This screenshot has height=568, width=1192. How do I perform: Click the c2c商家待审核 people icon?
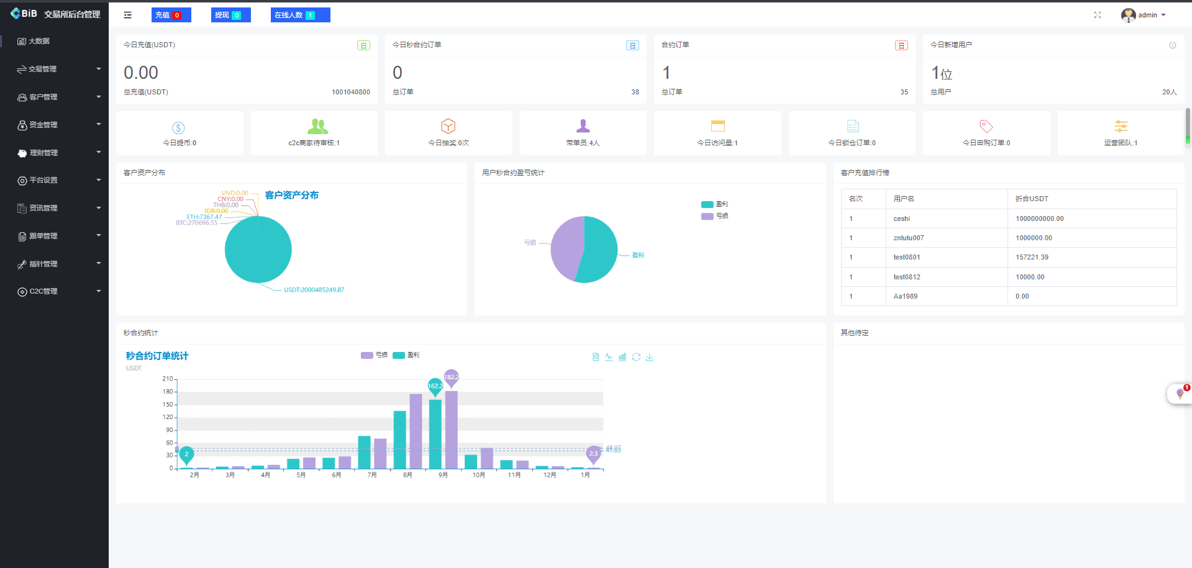[317, 127]
